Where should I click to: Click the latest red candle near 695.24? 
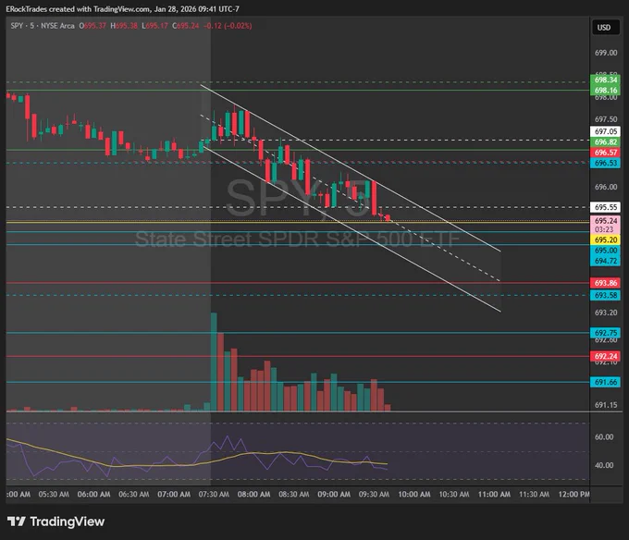click(x=388, y=217)
